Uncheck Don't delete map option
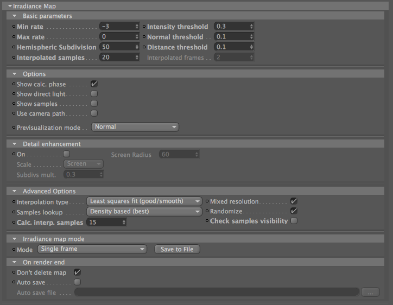This screenshot has height=305, width=393. 77,272
